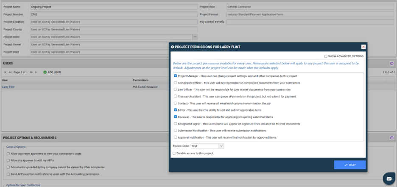Image resolution: width=397 pixels, height=187 pixels.
Task: Click the green Add User plus icon
Action: (x=45, y=72)
